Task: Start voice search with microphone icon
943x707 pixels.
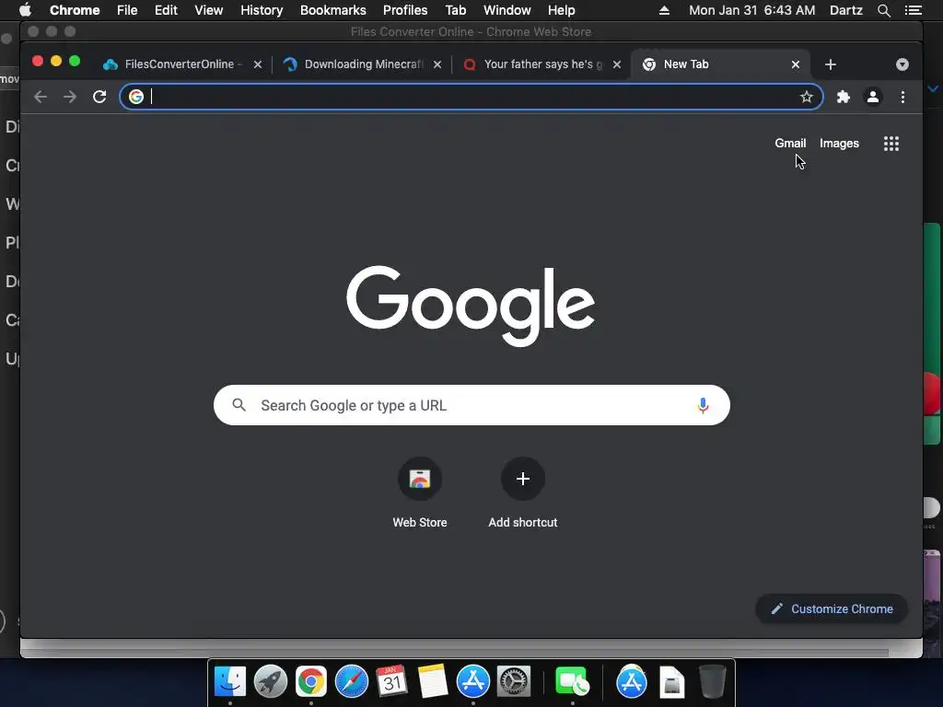Action: tap(703, 406)
